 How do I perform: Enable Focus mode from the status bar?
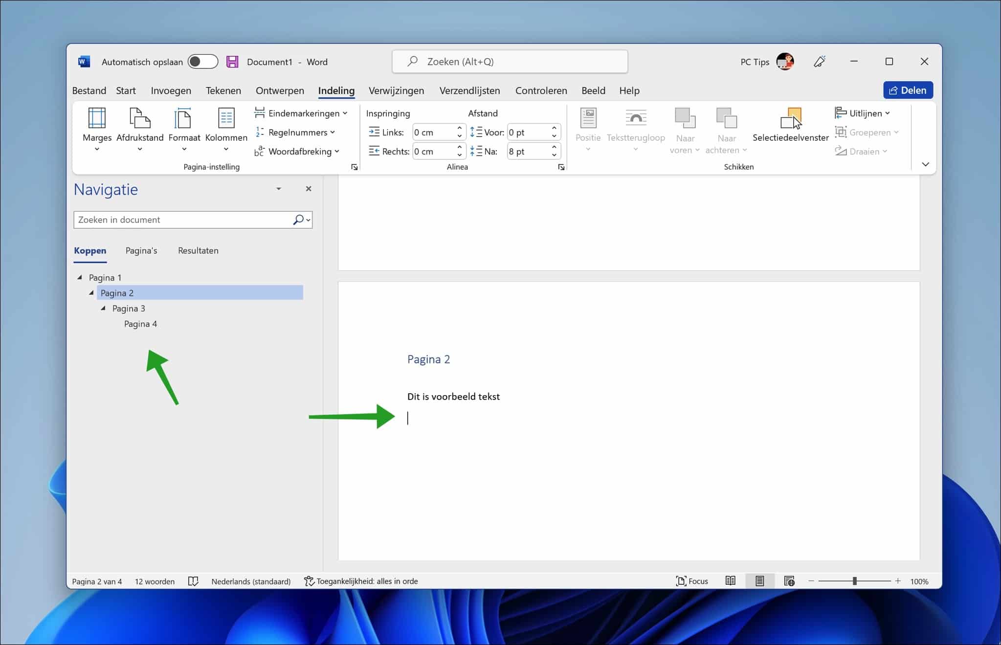pyautogui.click(x=692, y=581)
